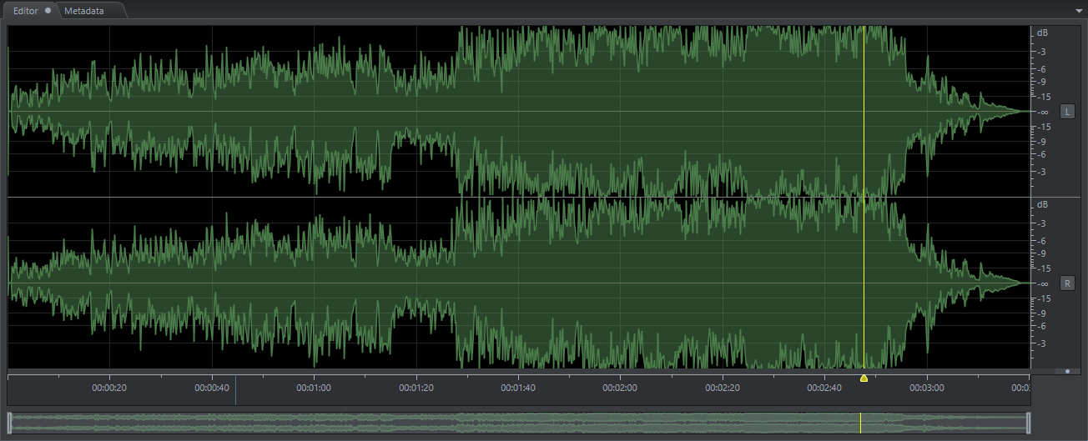The image size is (1088, 441).
Task: Toggle the right channel R button
Action: click(x=1067, y=283)
